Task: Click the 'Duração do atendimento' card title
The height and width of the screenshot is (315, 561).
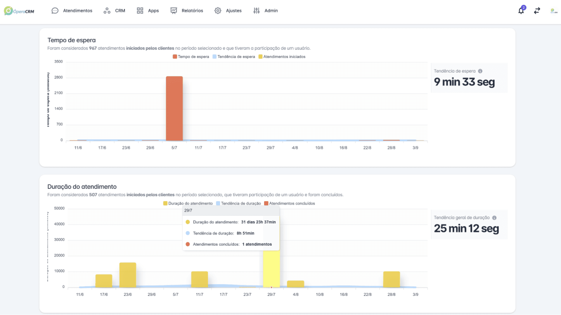Action: (82, 187)
